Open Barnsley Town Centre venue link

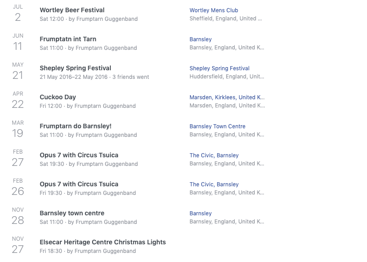(218, 126)
